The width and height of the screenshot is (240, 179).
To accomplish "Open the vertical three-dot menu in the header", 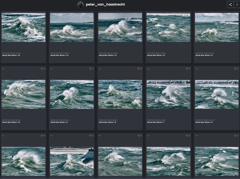I will (x=237, y=5).
